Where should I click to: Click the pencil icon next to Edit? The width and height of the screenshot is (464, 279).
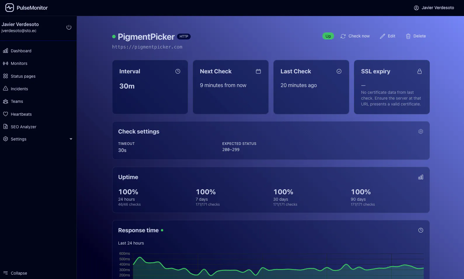click(x=383, y=36)
